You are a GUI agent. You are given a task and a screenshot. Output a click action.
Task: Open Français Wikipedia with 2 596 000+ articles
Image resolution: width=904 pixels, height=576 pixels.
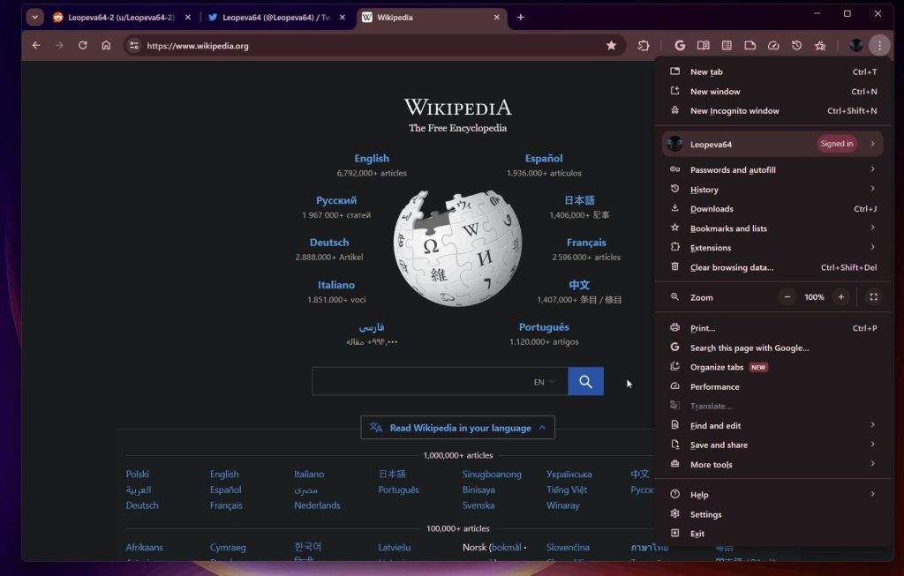586,243
